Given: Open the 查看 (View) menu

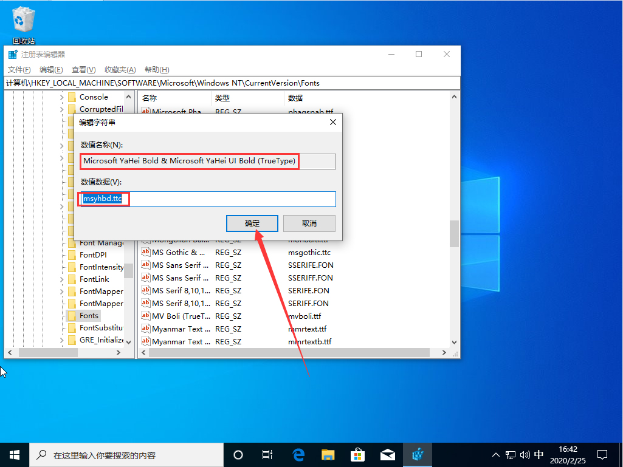Looking at the screenshot, I should click(84, 69).
